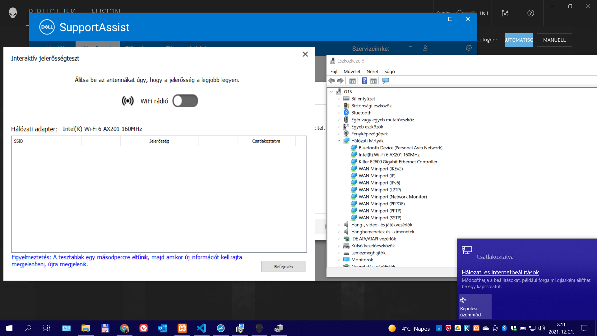Open SupportAssist settings gear icon
This screenshot has height=336, width=597.
[x=469, y=48]
